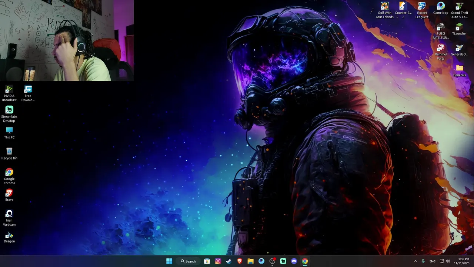Select the Iriun Webcam desktop icon
The height and width of the screenshot is (267, 474).
click(x=9, y=218)
